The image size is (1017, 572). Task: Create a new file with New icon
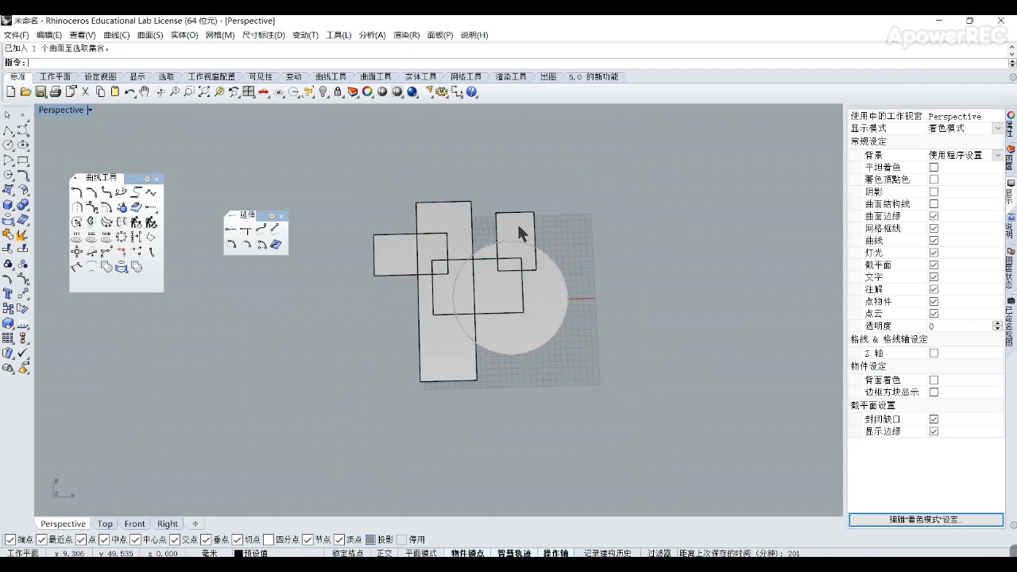(x=10, y=92)
